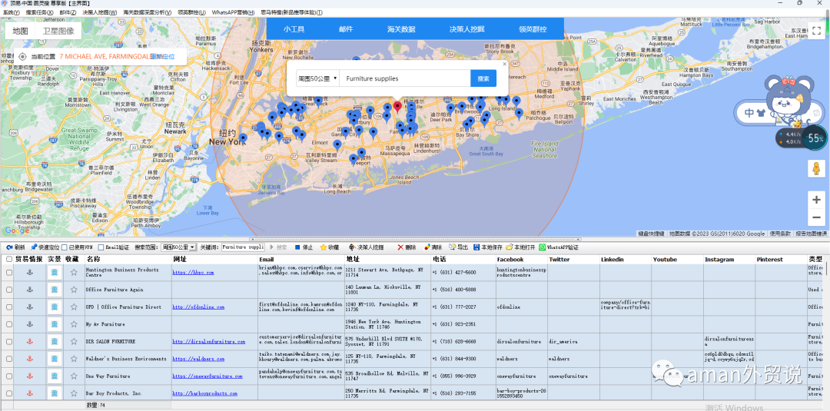Close the map search popup
The height and width of the screenshot is (411, 830).
(x=504, y=64)
